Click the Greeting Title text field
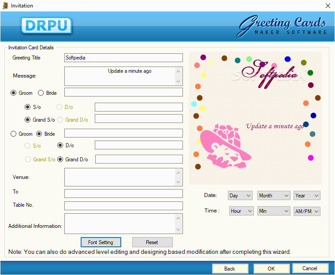The width and height of the screenshot is (335, 275). [123, 58]
